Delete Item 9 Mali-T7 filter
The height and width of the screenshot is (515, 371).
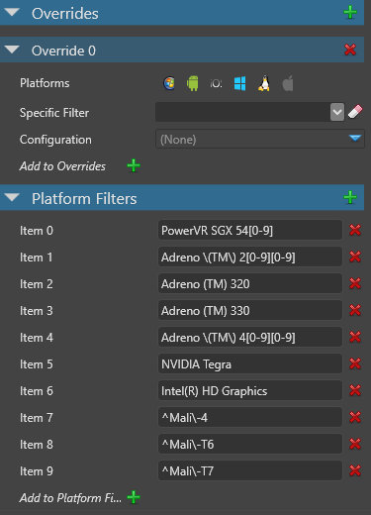(x=355, y=470)
